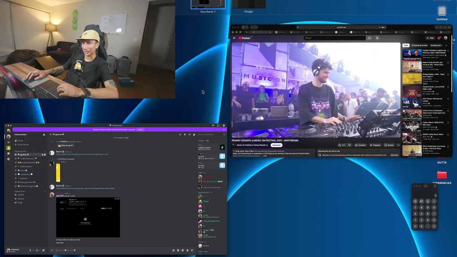Open Discord user settings gear
This screenshot has height=257, width=457.
44,250
